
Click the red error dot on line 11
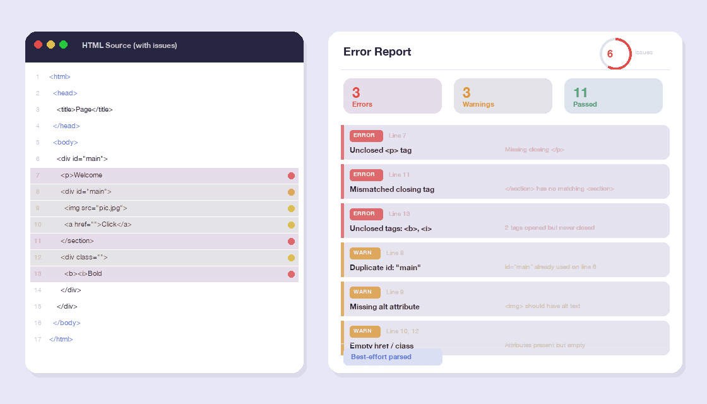[291, 242]
